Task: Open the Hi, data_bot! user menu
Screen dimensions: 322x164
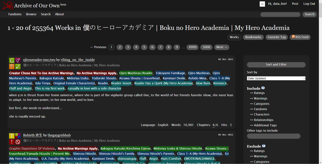Action: [x=277, y=4]
